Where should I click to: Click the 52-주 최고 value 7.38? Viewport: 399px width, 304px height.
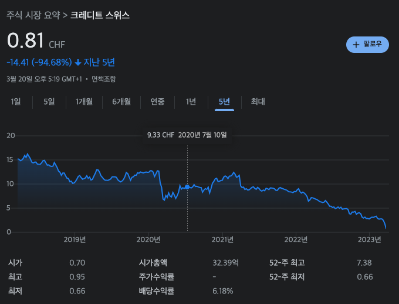pyautogui.click(x=364, y=263)
